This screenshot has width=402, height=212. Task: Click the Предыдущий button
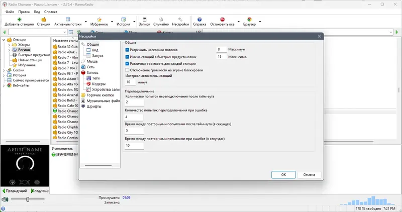point(15,191)
